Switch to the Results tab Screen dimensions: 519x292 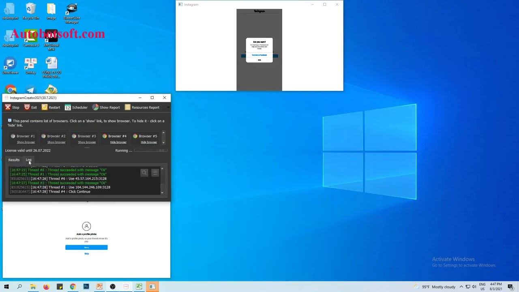(x=14, y=160)
